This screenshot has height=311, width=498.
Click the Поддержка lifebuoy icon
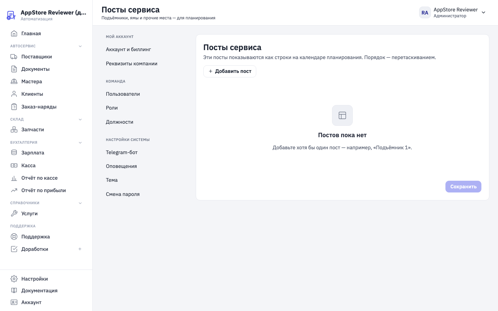point(14,237)
